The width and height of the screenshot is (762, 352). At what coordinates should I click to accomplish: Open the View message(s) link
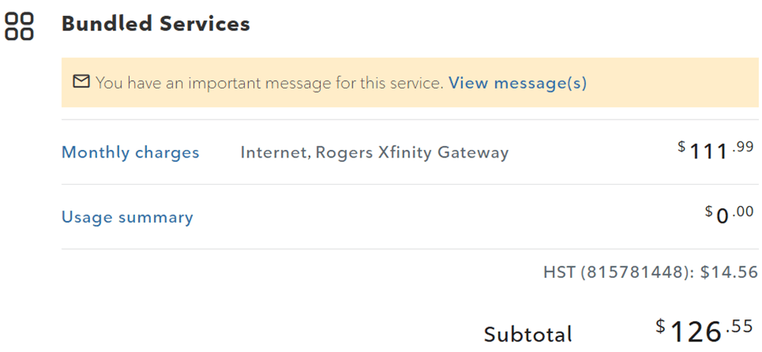(517, 83)
